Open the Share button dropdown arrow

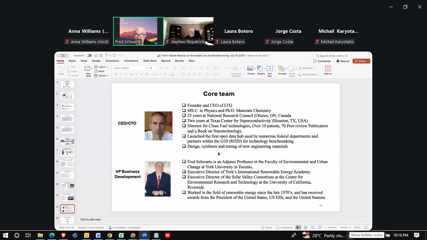coord(368,61)
